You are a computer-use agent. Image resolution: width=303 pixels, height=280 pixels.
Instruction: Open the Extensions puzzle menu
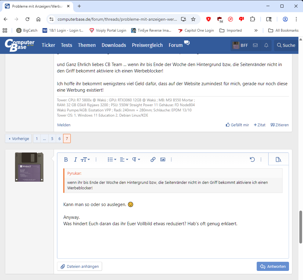[252, 19]
